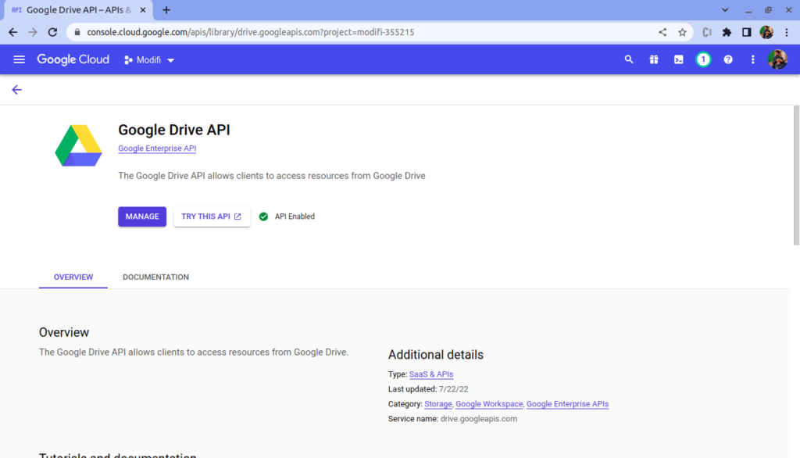Image resolution: width=800 pixels, height=458 pixels.
Task: Open a new browser tab
Action: tap(166, 10)
